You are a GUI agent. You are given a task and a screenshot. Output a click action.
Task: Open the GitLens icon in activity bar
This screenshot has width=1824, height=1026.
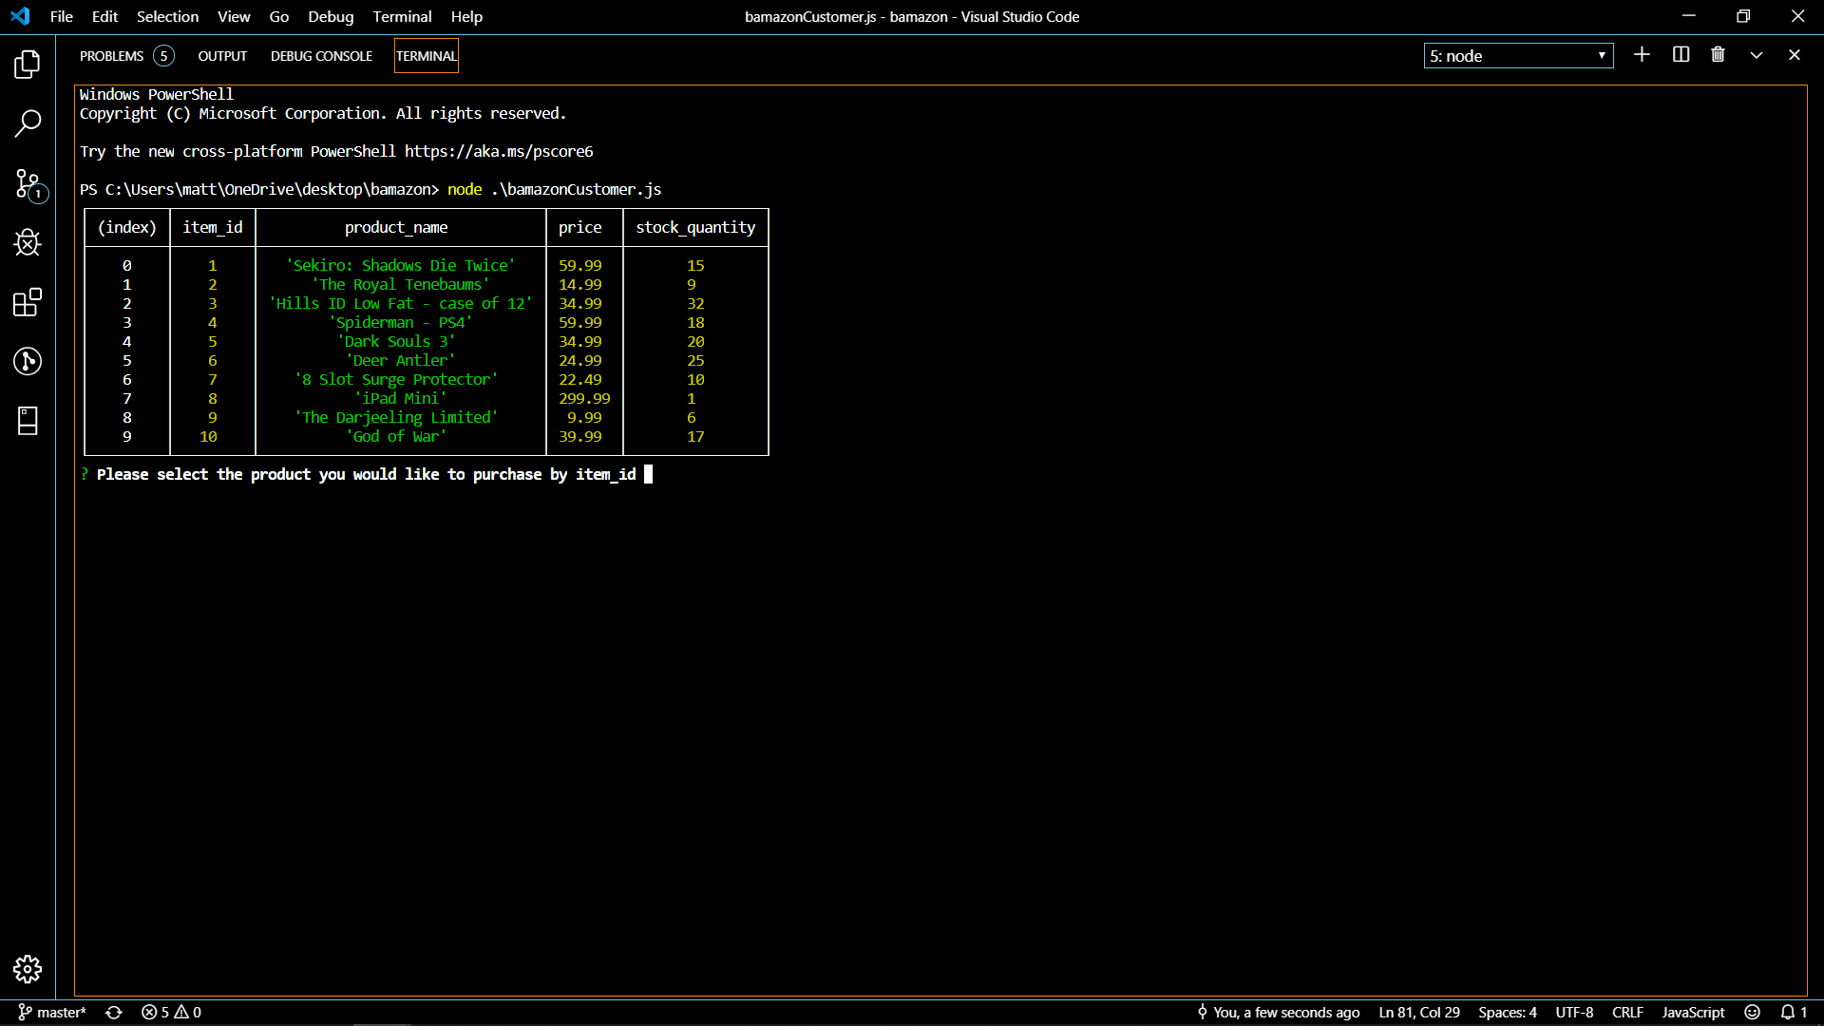click(28, 361)
